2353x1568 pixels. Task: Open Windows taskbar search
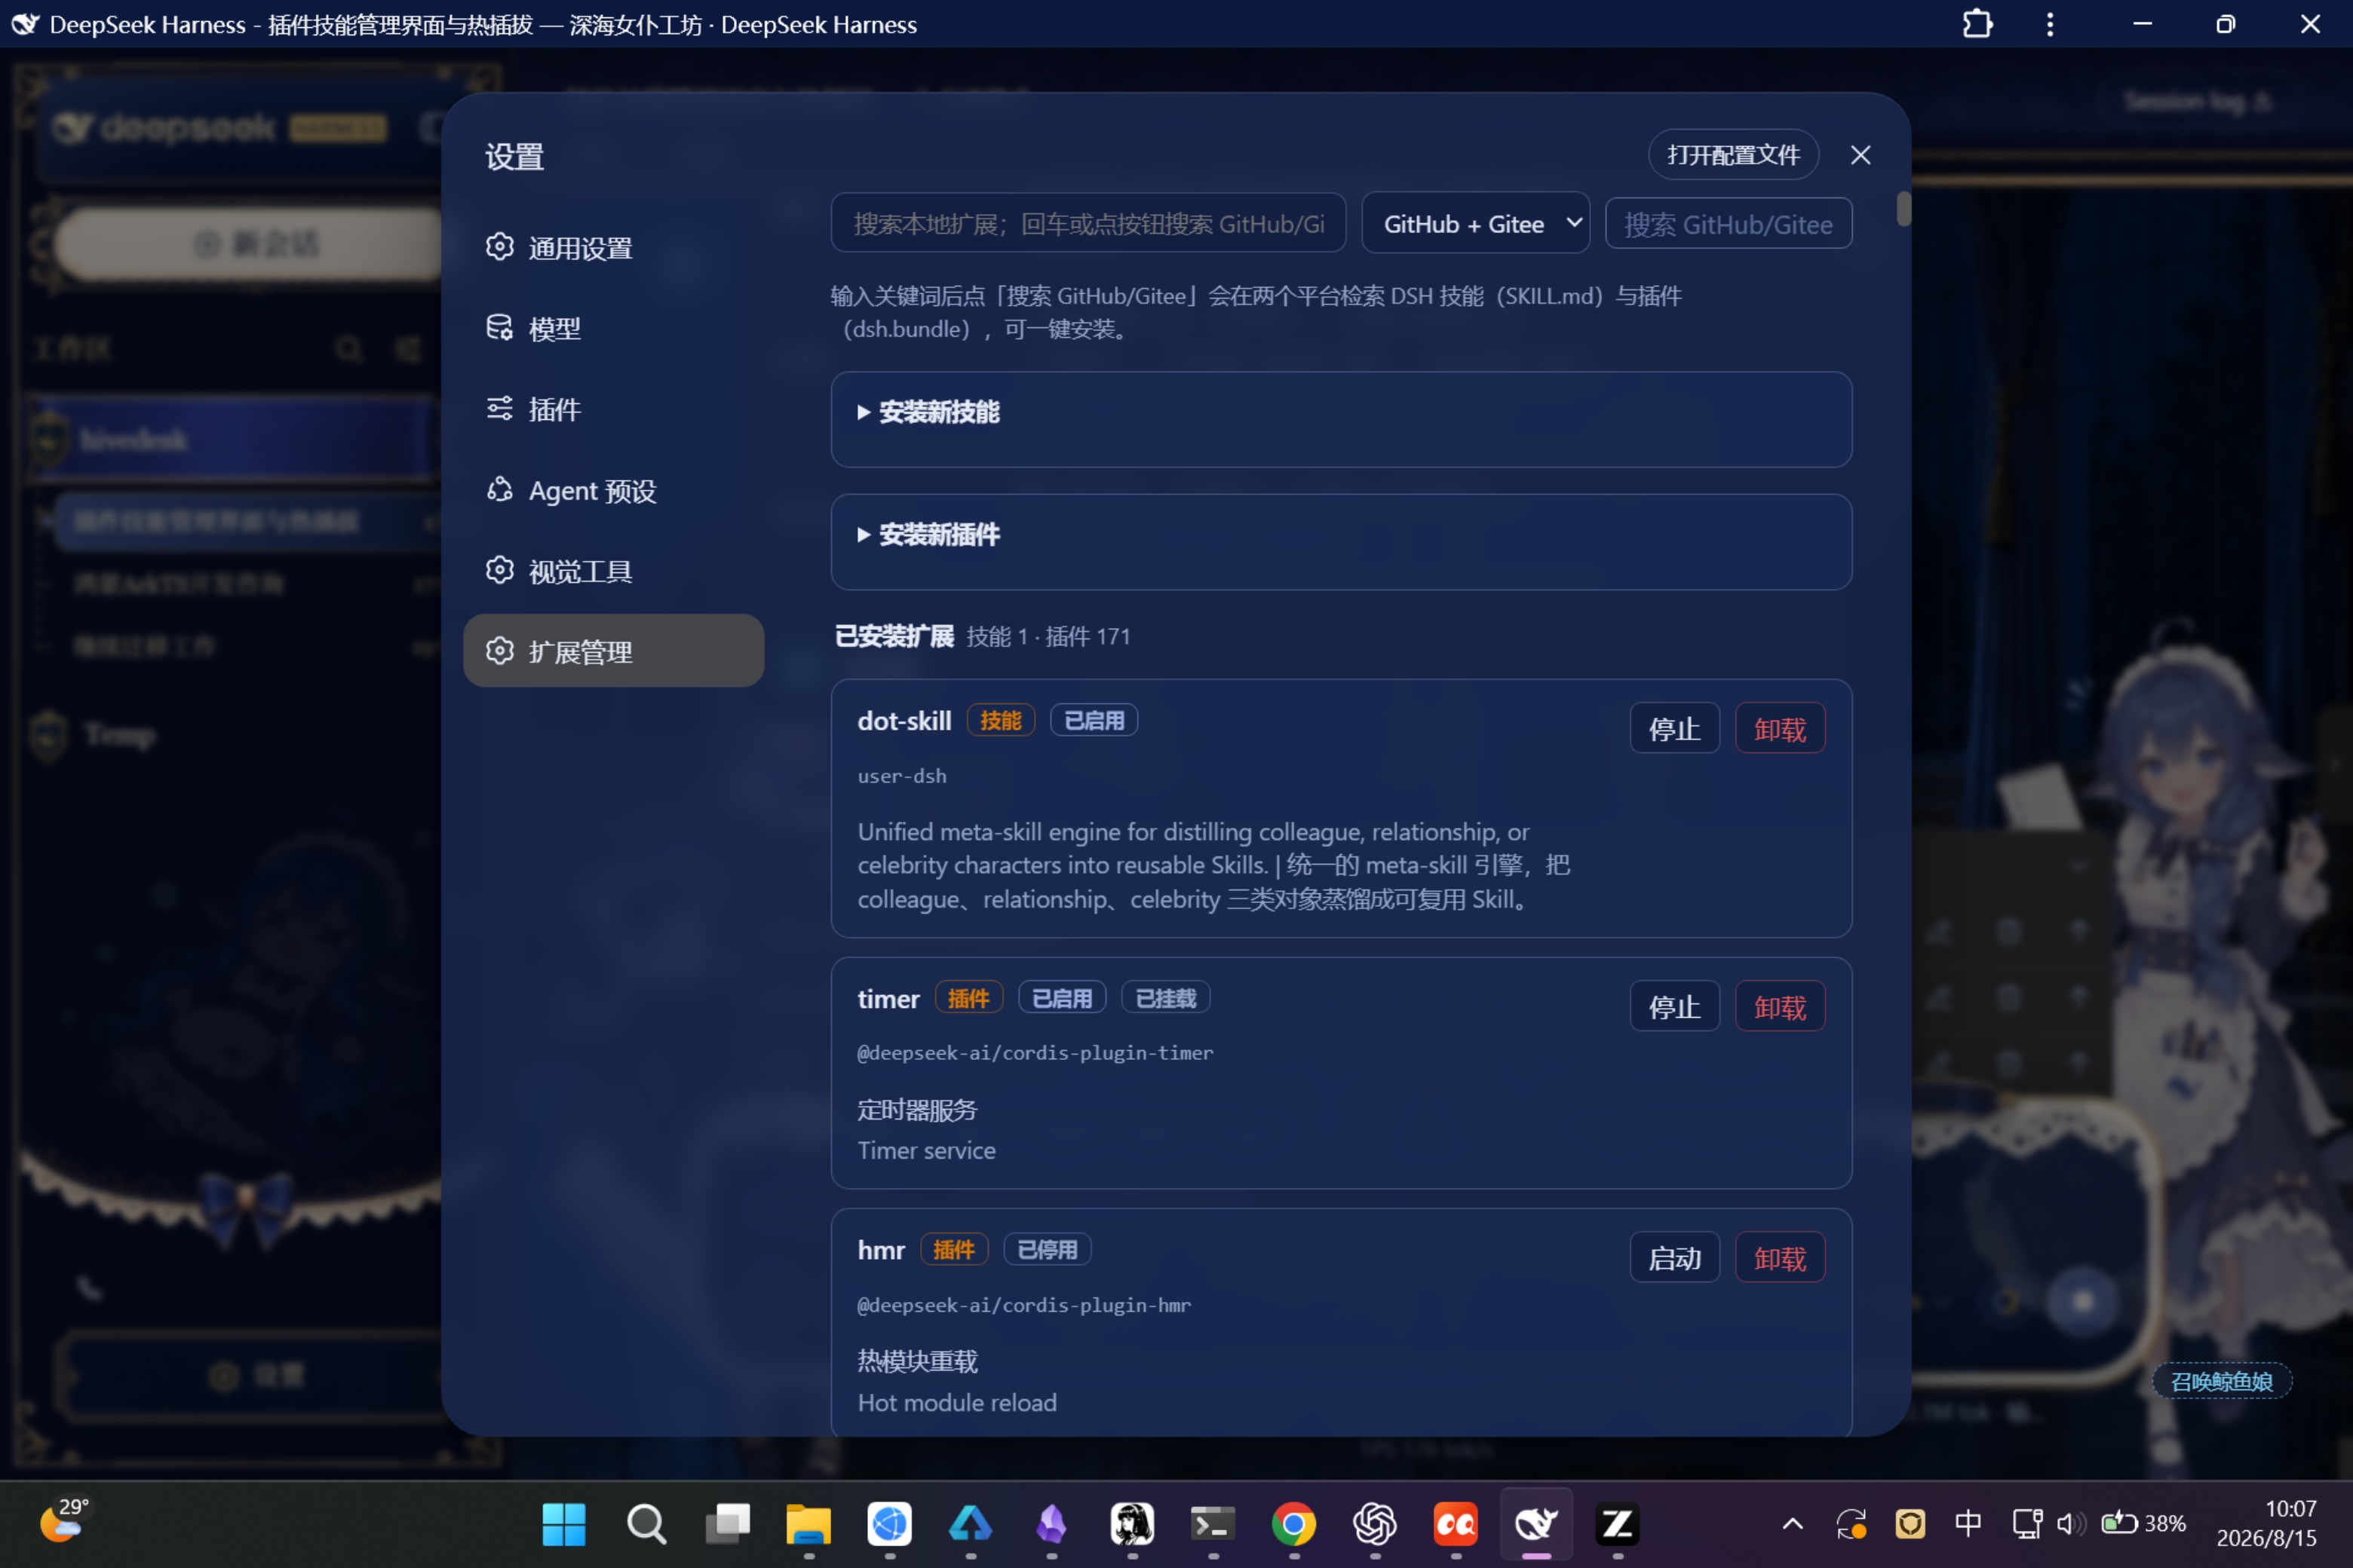click(x=646, y=1524)
